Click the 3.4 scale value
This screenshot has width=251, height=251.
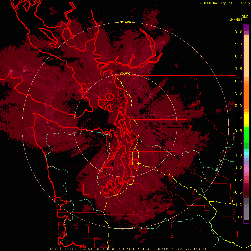point(238,131)
